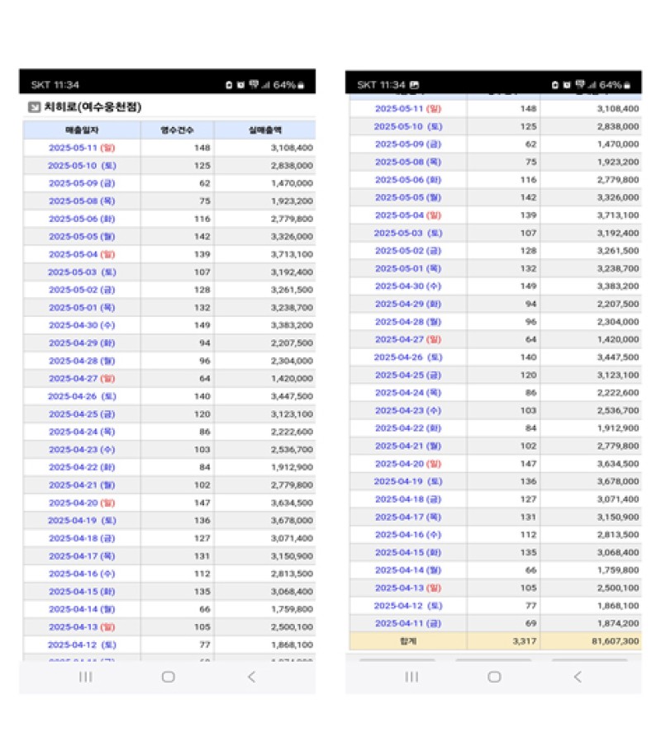Open 2025-04-27 date link on left screen
661x737 pixels.
coord(82,378)
